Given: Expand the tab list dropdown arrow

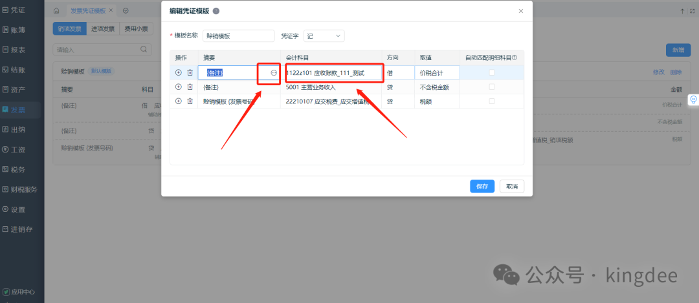Looking at the screenshot, I should [x=126, y=11].
